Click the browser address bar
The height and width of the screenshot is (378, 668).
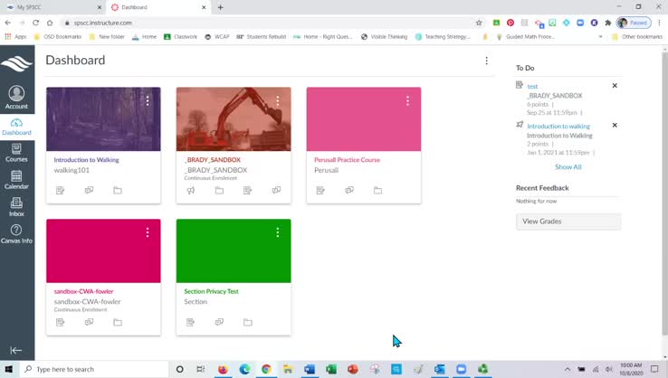pos(271,23)
